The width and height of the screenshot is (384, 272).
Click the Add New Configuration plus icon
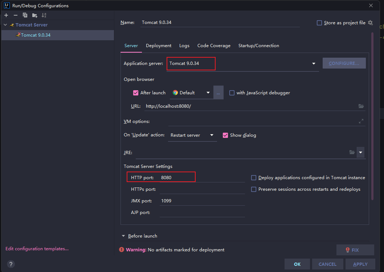pyautogui.click(x=6, y=15)
